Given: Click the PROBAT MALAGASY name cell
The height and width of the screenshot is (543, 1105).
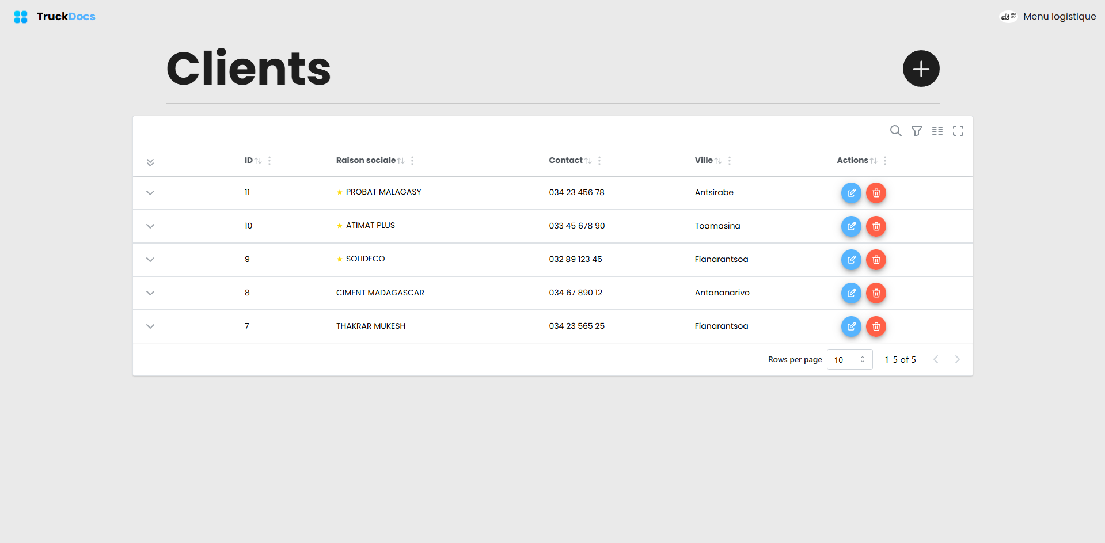Looking at the screenshot, I should (x=383, y=192).
